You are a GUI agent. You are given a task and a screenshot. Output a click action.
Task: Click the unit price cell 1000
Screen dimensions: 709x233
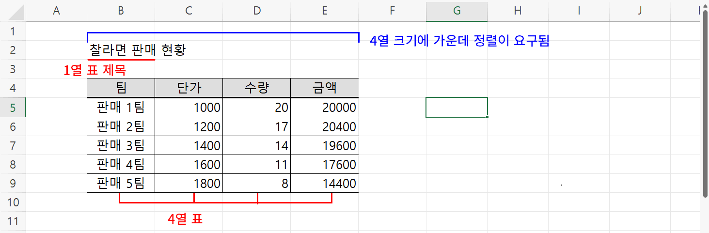[x=189, y=107]
